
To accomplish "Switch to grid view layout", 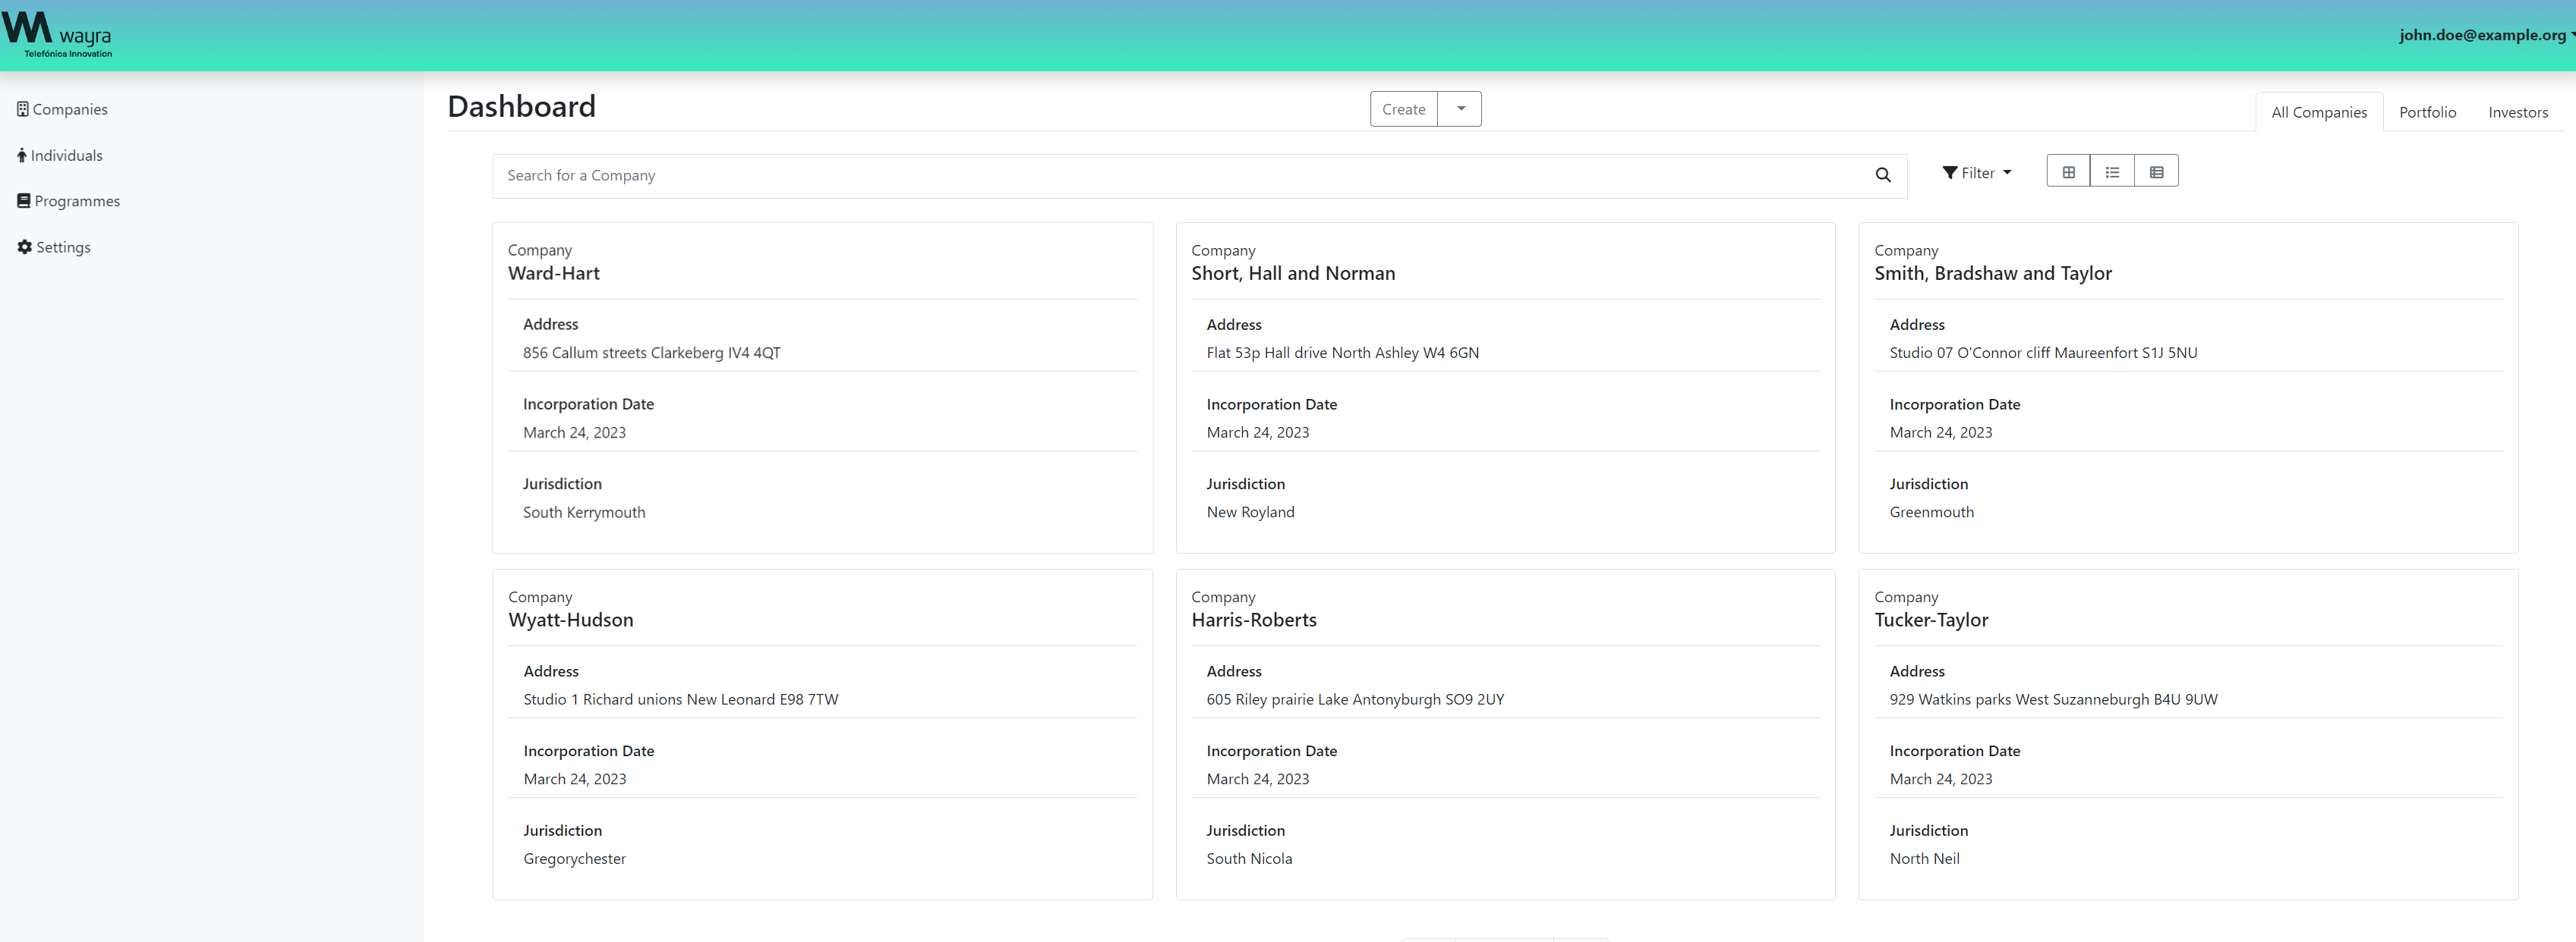I will pyautogui.click(x=2069, y=171).
